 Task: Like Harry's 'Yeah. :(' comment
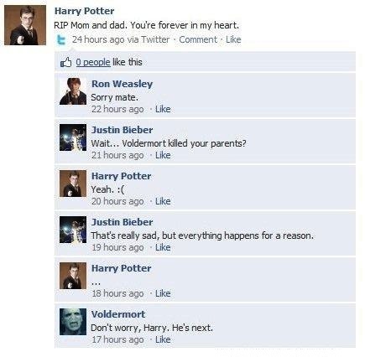pos(163,201)
